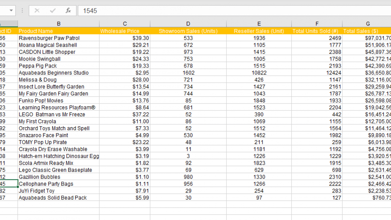Screen dimensions: 391x220
Task: Select the "Reseller Sales (Unit)" header cell
Action: [x=259, y=31]
